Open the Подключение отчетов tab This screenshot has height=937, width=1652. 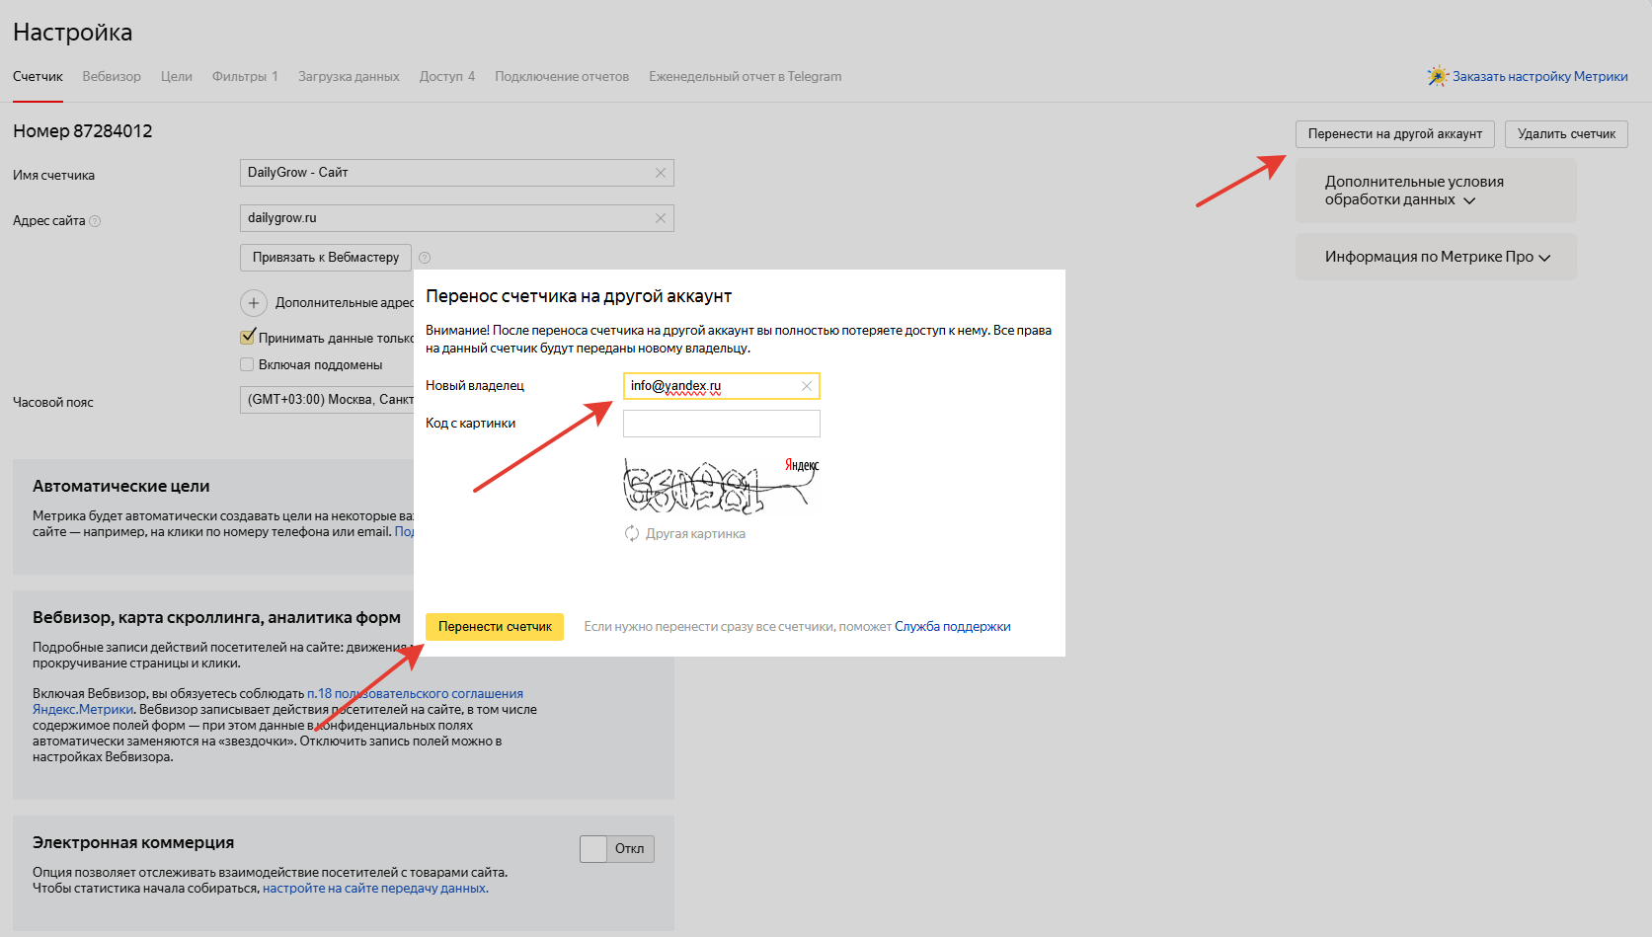562,77
